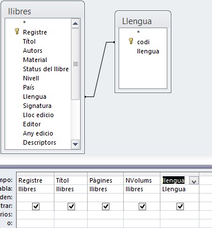Select the Llengua field in llibres list
The height and width of the screenshot is (228, 212).
(x=34, y=96)
